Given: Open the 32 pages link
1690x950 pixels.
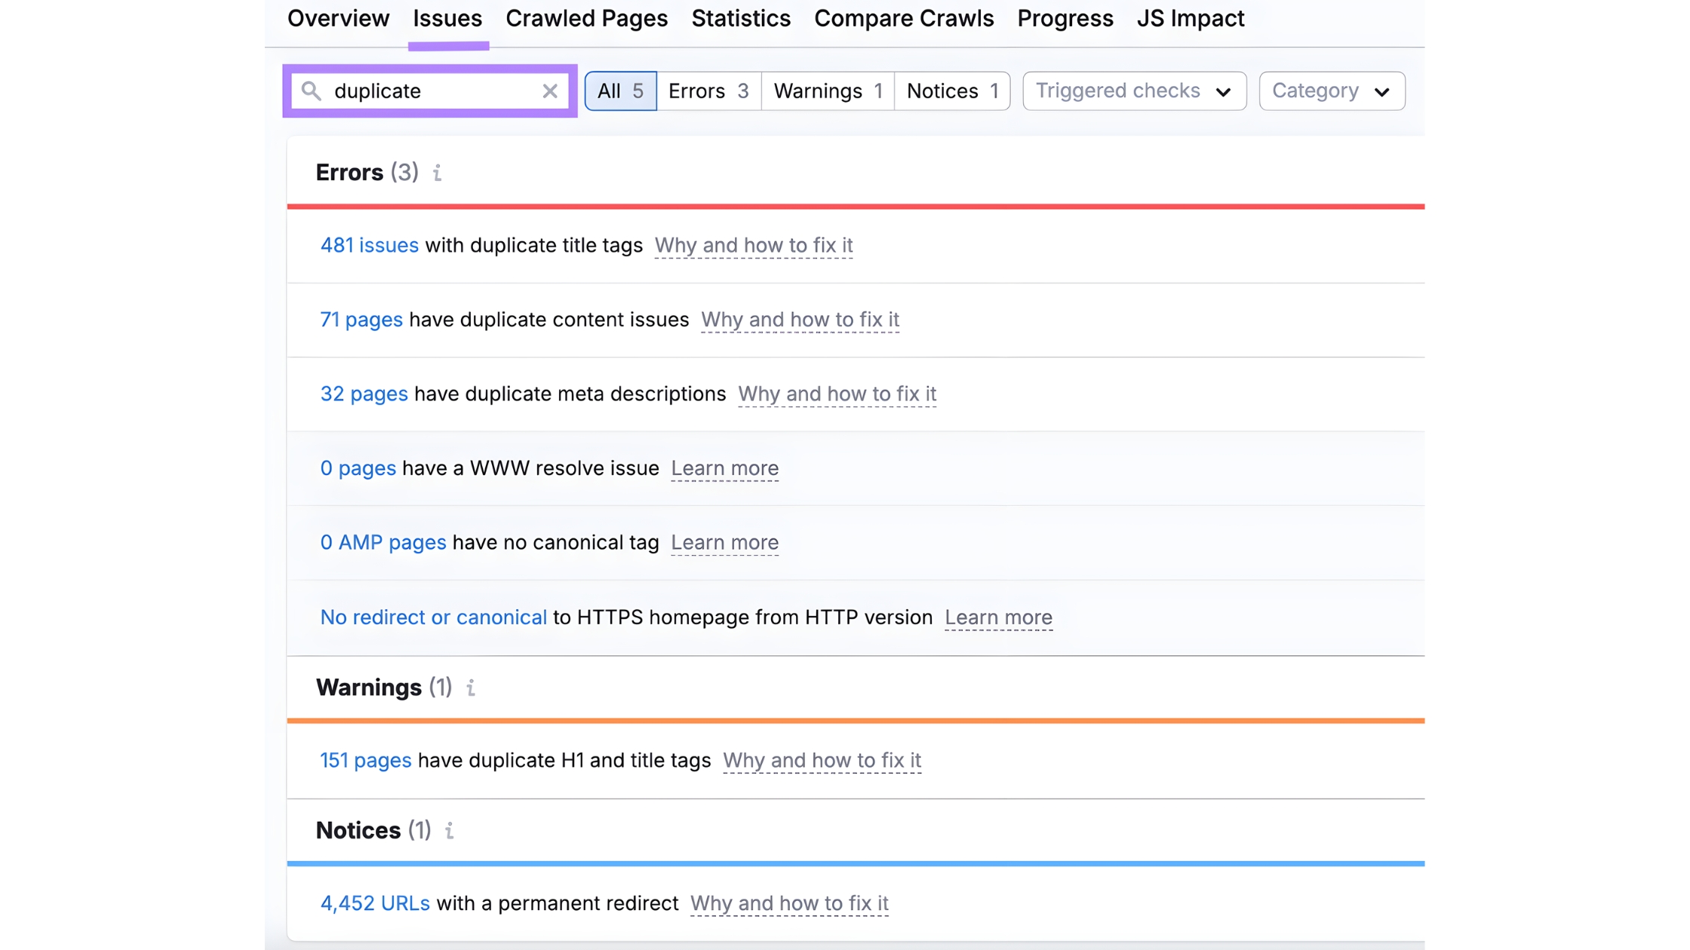Looking at the screenshot, I should coord(364,394).
